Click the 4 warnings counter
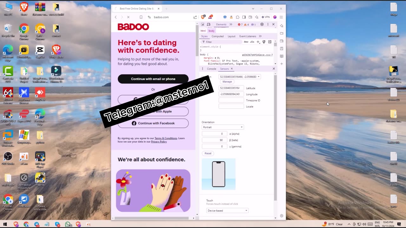The height and width of the screenshot is (228, 406). pos(246,24)
